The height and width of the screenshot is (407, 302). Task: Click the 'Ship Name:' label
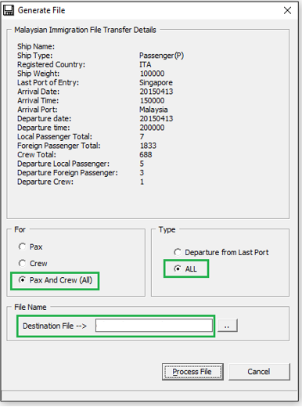36,46
